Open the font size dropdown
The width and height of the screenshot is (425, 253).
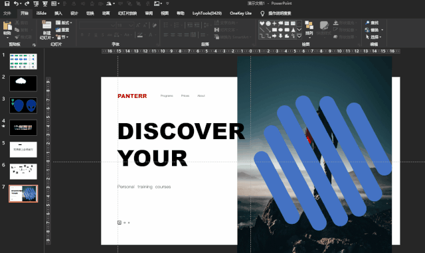[x=131, y=25]
